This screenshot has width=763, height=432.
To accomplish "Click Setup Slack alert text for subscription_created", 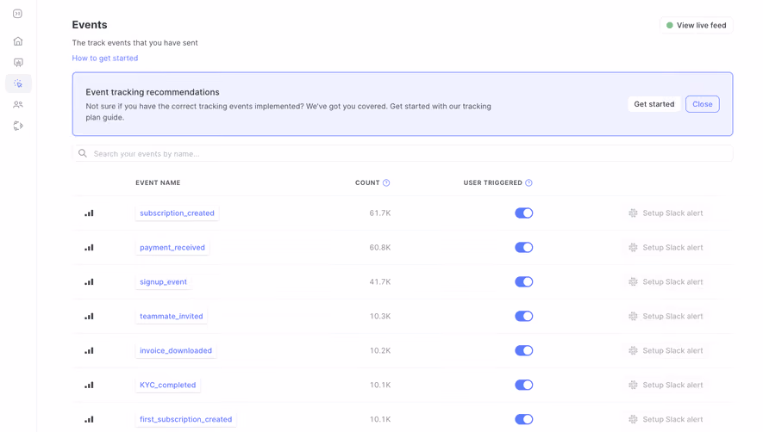I will [x=672, y=213].
